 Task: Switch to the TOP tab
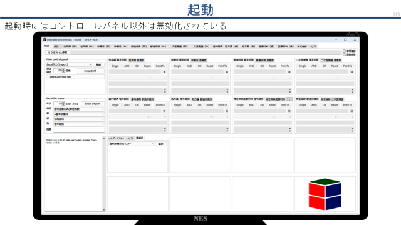click(x=47, y=46)
